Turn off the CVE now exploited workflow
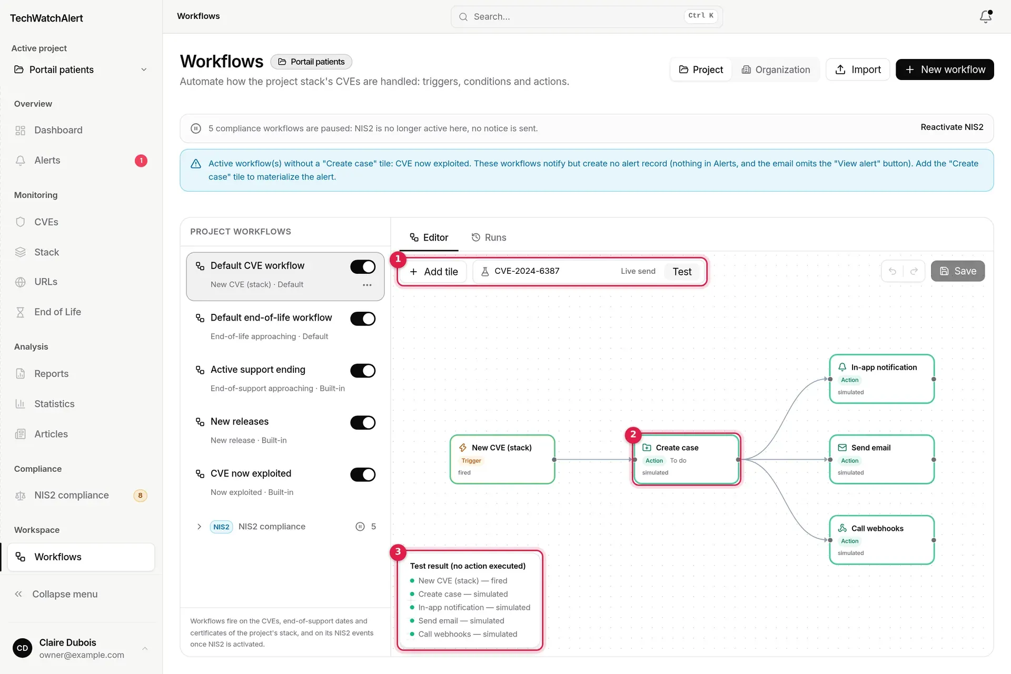This screenshot has width=1011, height=674. [363, 474]
